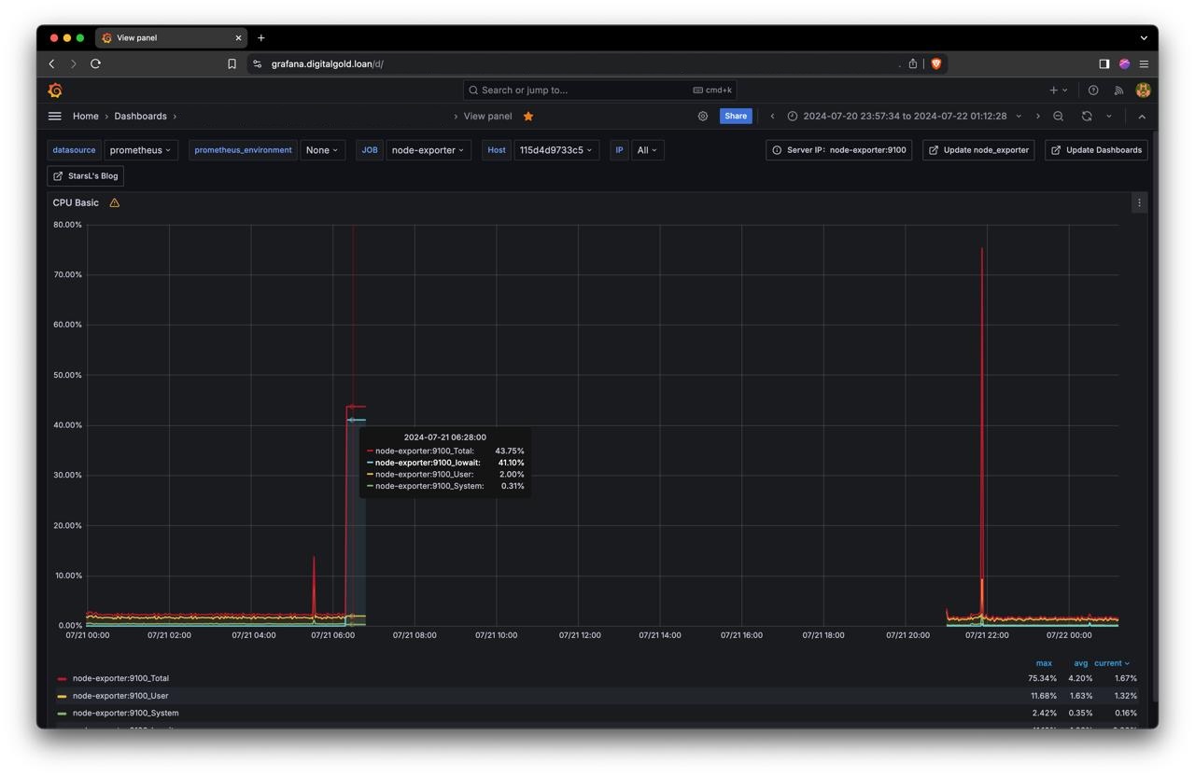Open the Grafana home logo
The width and height of the screenshot is (1195, 777).
click(x=55, y=90)
